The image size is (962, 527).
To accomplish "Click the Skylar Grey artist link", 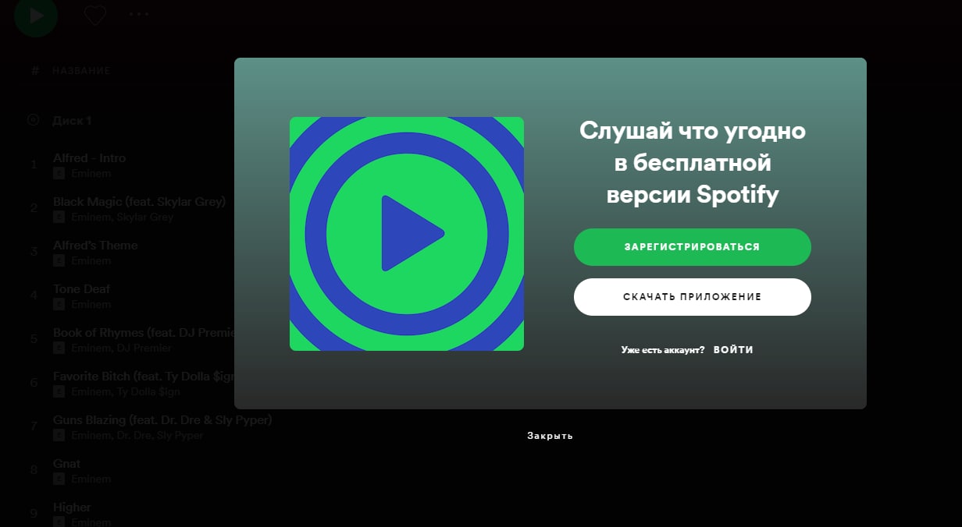I will tap(145, 217).
